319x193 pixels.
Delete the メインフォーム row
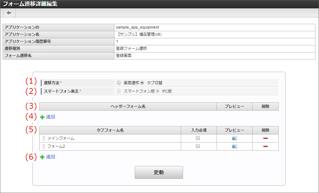pos(265,138)
